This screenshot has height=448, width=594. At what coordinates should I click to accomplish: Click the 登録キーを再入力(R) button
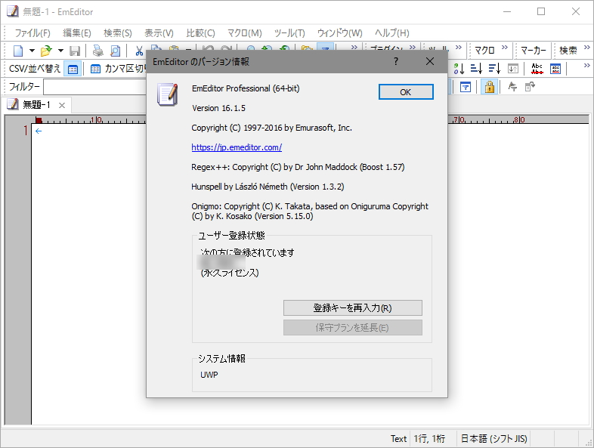[x=353, y=308]
